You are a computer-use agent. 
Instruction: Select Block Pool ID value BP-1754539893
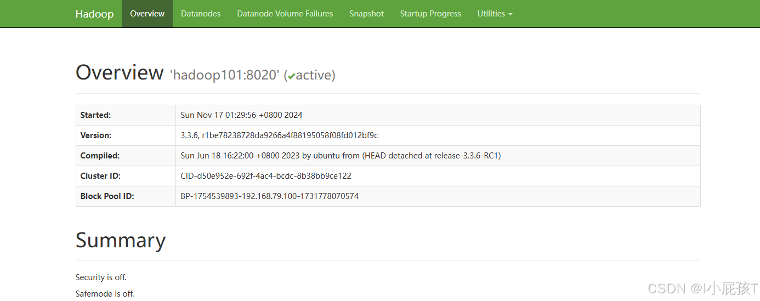[x=270, y=196]
